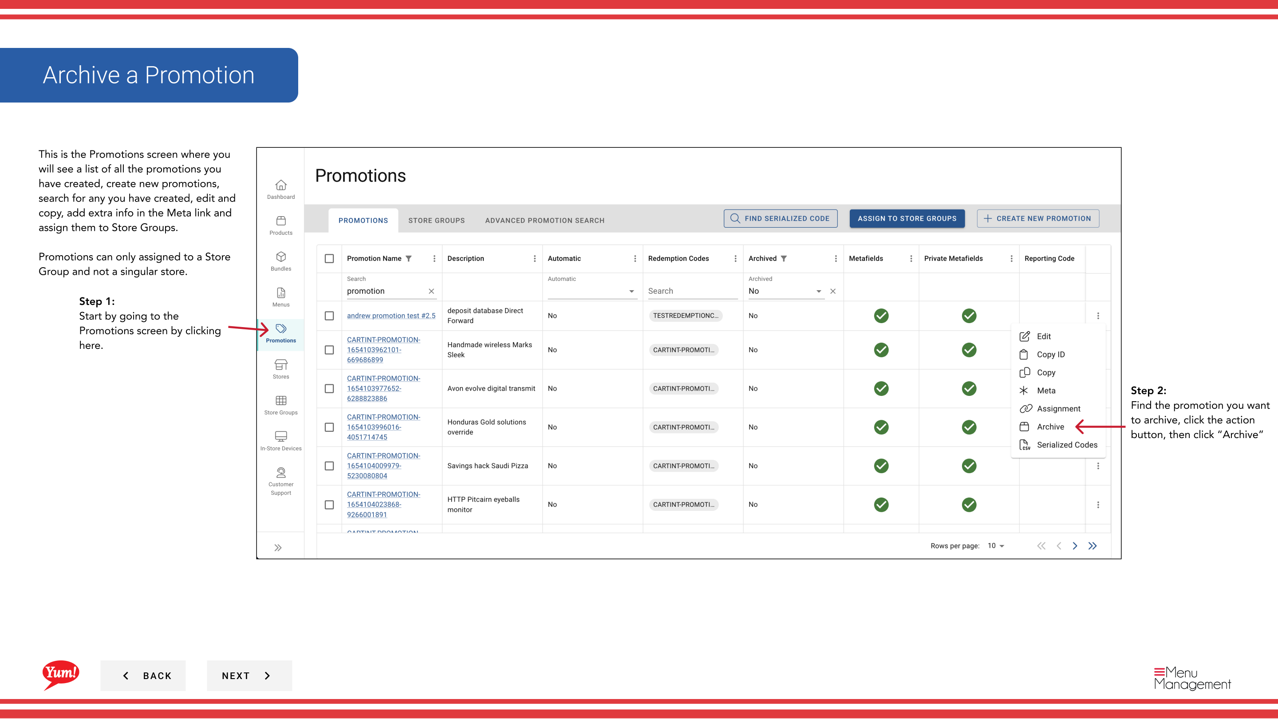Clear the promotion search text
Screen dimensions: 1278x719
tap(431, 291)
